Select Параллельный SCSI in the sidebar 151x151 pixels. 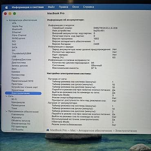tap(22, 81)
